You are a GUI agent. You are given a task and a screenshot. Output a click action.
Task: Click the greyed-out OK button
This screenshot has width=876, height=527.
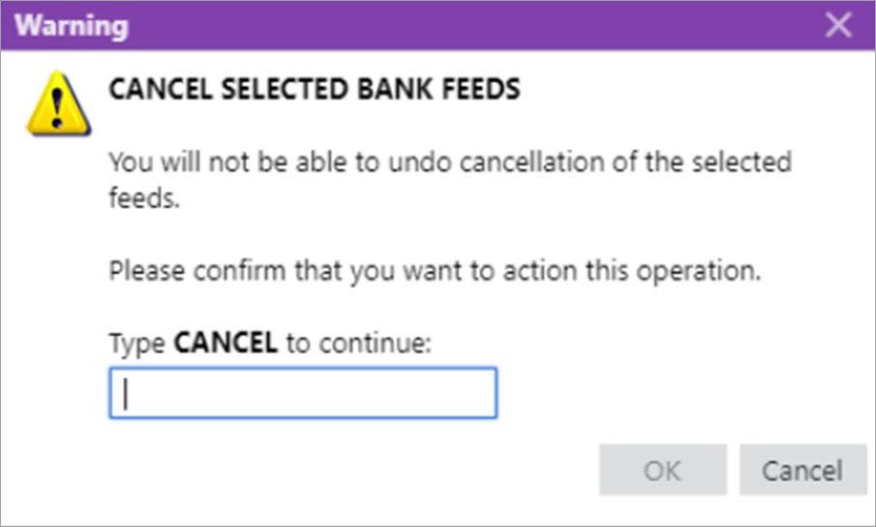(x=663, y=470)
